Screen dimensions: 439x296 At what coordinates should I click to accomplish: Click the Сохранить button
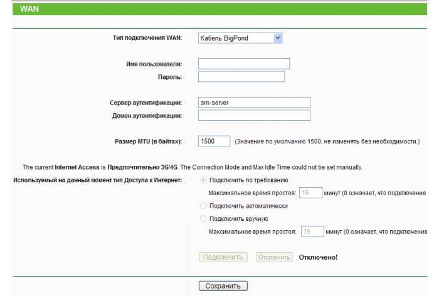coord(223,286)
